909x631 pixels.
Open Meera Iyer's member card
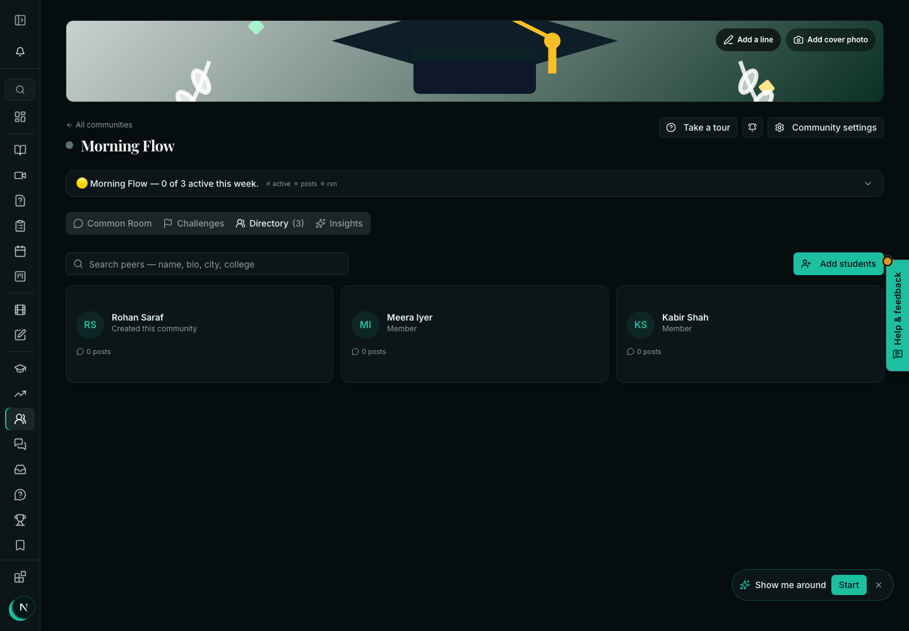[x=475, y=334]
